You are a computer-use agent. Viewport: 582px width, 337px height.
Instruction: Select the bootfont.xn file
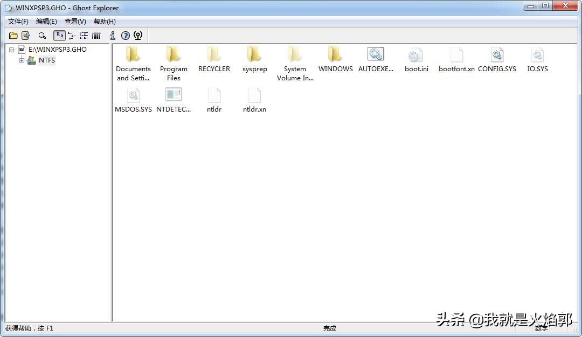point(456,59)
